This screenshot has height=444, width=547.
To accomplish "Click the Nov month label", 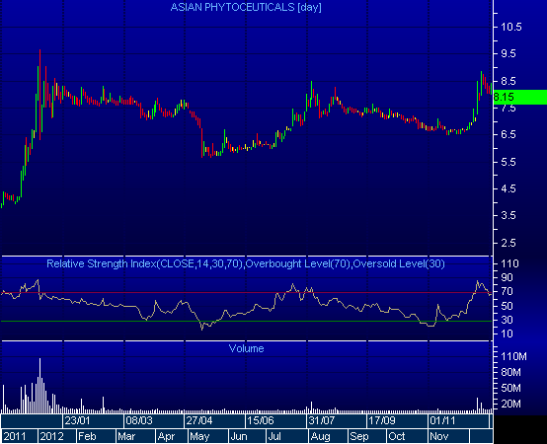I will [x=438, y=436].
